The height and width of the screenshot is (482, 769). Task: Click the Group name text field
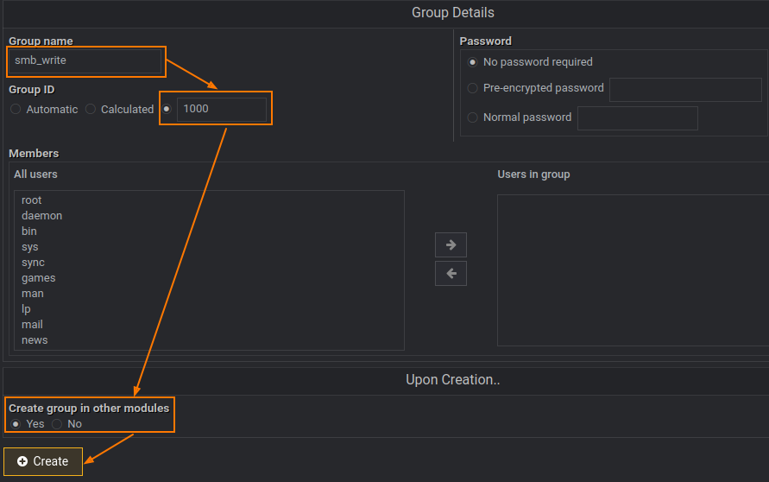pyautogui.click(x=85, y=61)
